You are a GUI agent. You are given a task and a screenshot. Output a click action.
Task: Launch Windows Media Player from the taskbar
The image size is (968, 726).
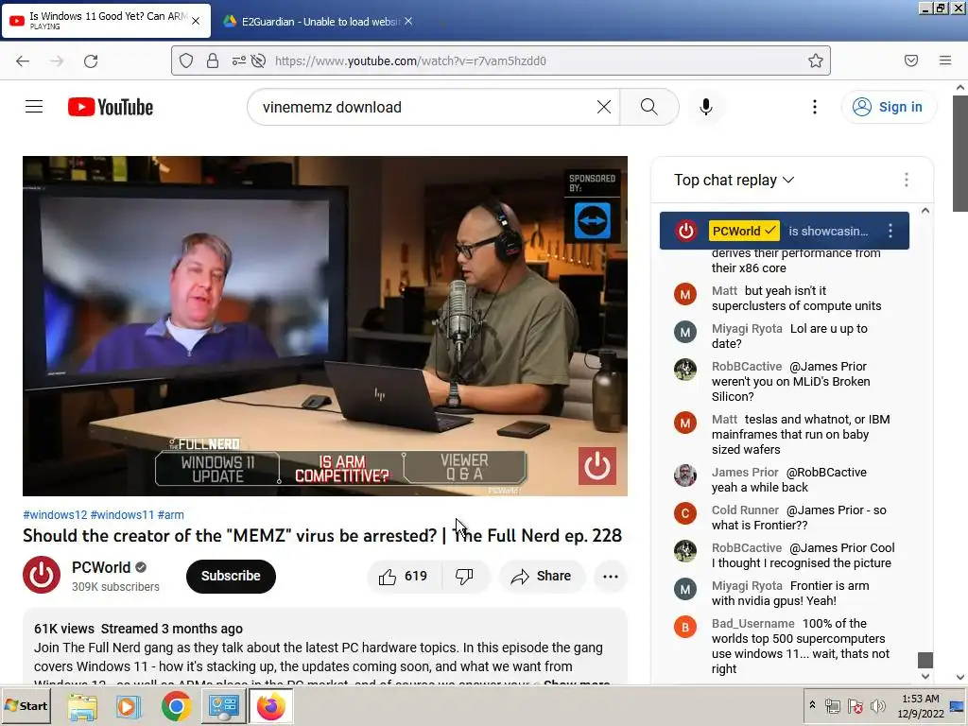[x=129, y=706]
